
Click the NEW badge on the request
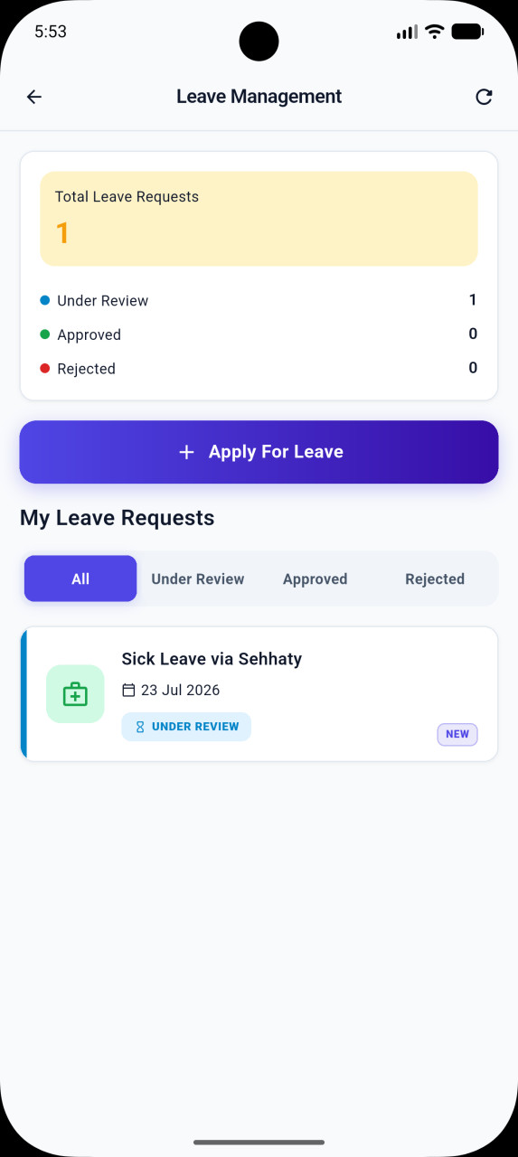[457, 734]
